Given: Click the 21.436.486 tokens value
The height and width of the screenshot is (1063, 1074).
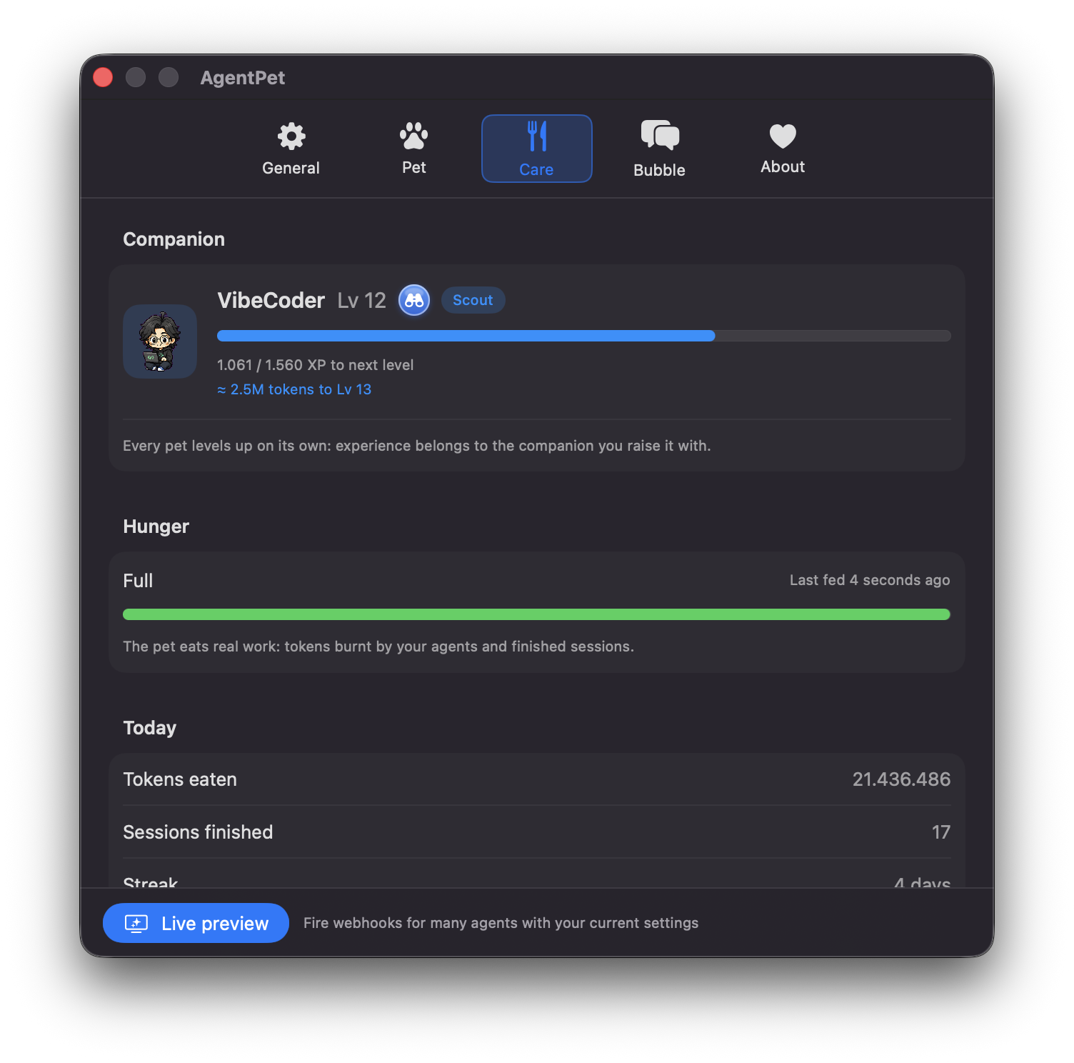Looking at the screenshot, I should tap(901, 779).
